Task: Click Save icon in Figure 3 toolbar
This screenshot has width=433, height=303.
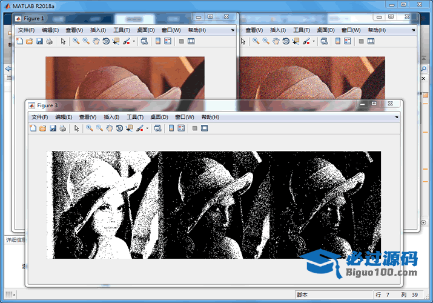Action: 53,128
